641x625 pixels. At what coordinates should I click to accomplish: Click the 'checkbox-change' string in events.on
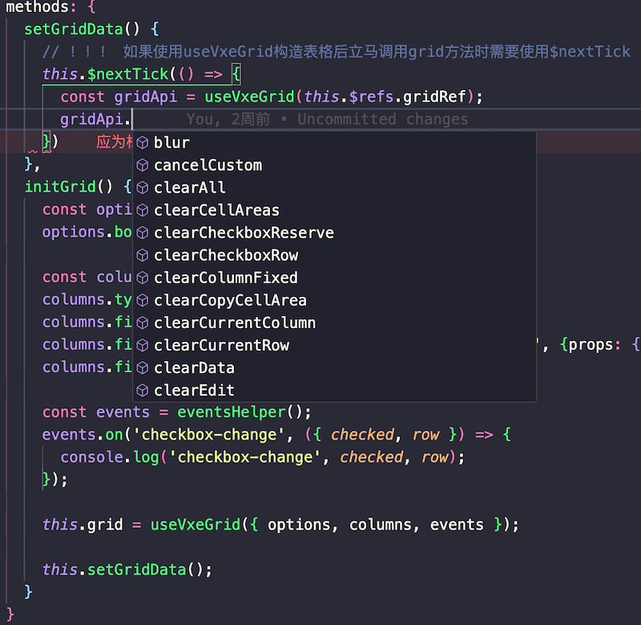click(208, 435)
